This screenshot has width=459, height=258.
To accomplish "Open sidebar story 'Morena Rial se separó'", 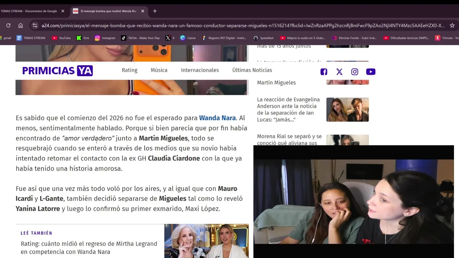I will pos(289,140).
